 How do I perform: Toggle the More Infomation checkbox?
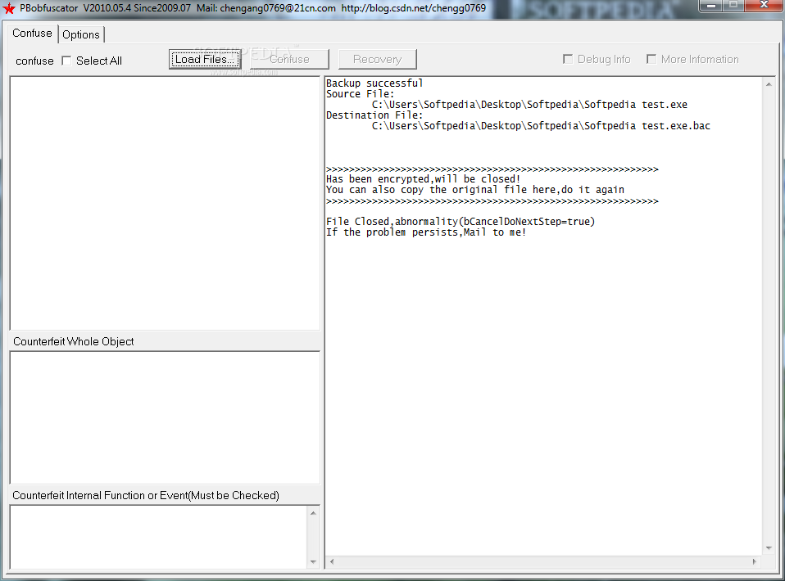pos(651,59)
